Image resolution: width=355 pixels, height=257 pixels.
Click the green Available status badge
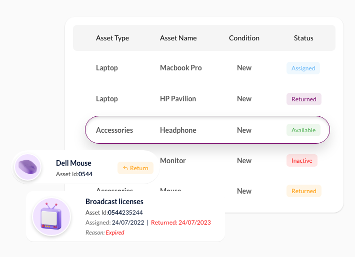pyautogui.click(x=303, y=130)
